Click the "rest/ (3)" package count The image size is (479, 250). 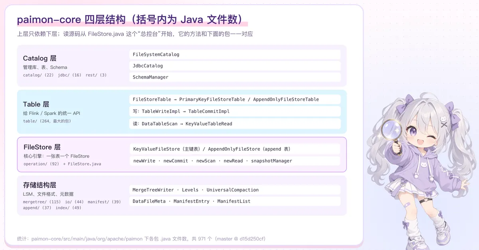96,75
